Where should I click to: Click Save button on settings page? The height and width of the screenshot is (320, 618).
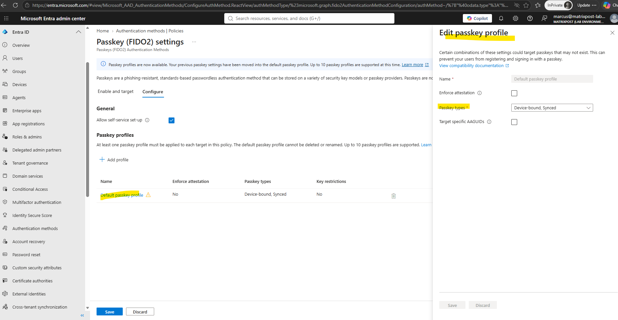pyautogui.click(x=110, y=312)
